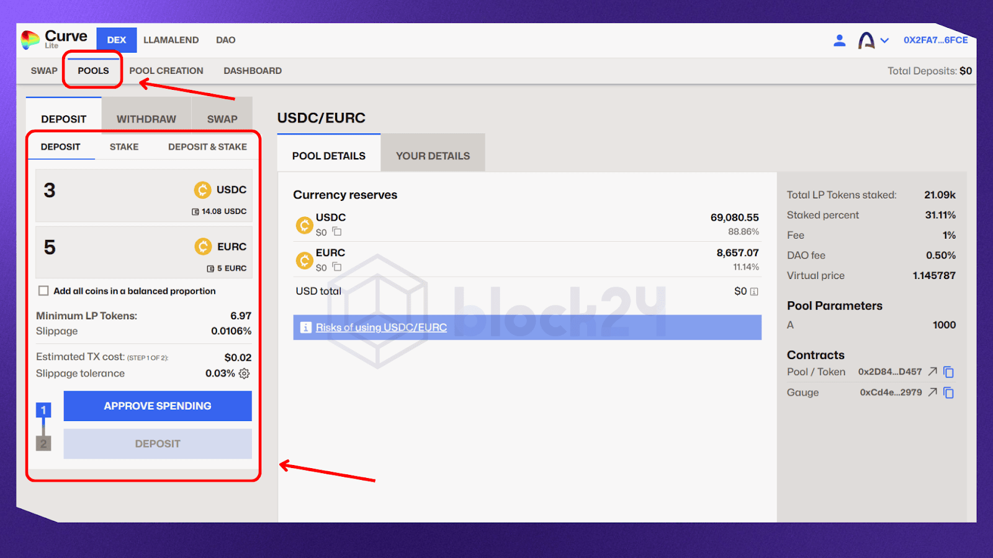Open Risks of using USDC/EURC link

click(x=381, y=327)
